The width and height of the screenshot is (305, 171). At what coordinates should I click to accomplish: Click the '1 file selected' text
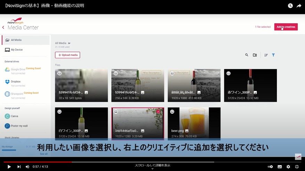(263, 27)
